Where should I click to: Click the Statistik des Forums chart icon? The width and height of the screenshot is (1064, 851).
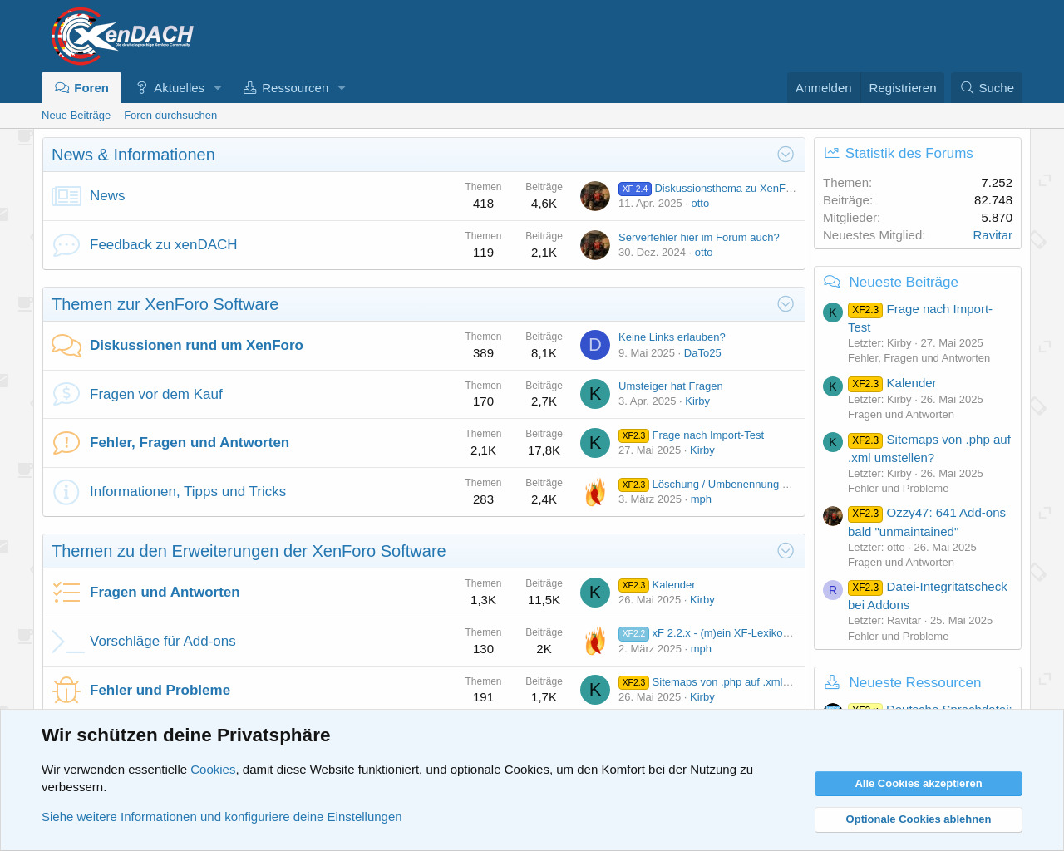831,153
